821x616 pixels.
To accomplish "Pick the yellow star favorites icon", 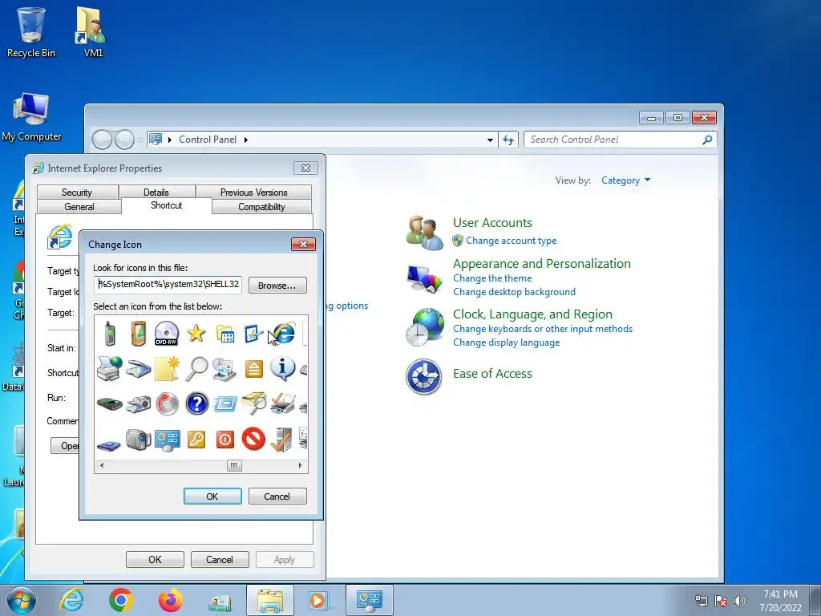I will coord(196,333).
